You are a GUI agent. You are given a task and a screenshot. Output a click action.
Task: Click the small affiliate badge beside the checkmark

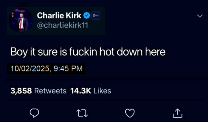click(x=96, y=16)
